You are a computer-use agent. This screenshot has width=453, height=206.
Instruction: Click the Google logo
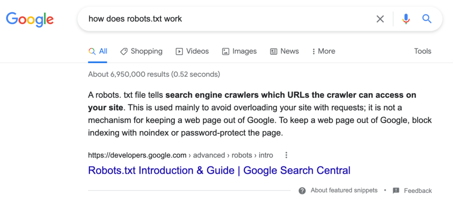tap(30, 19)
